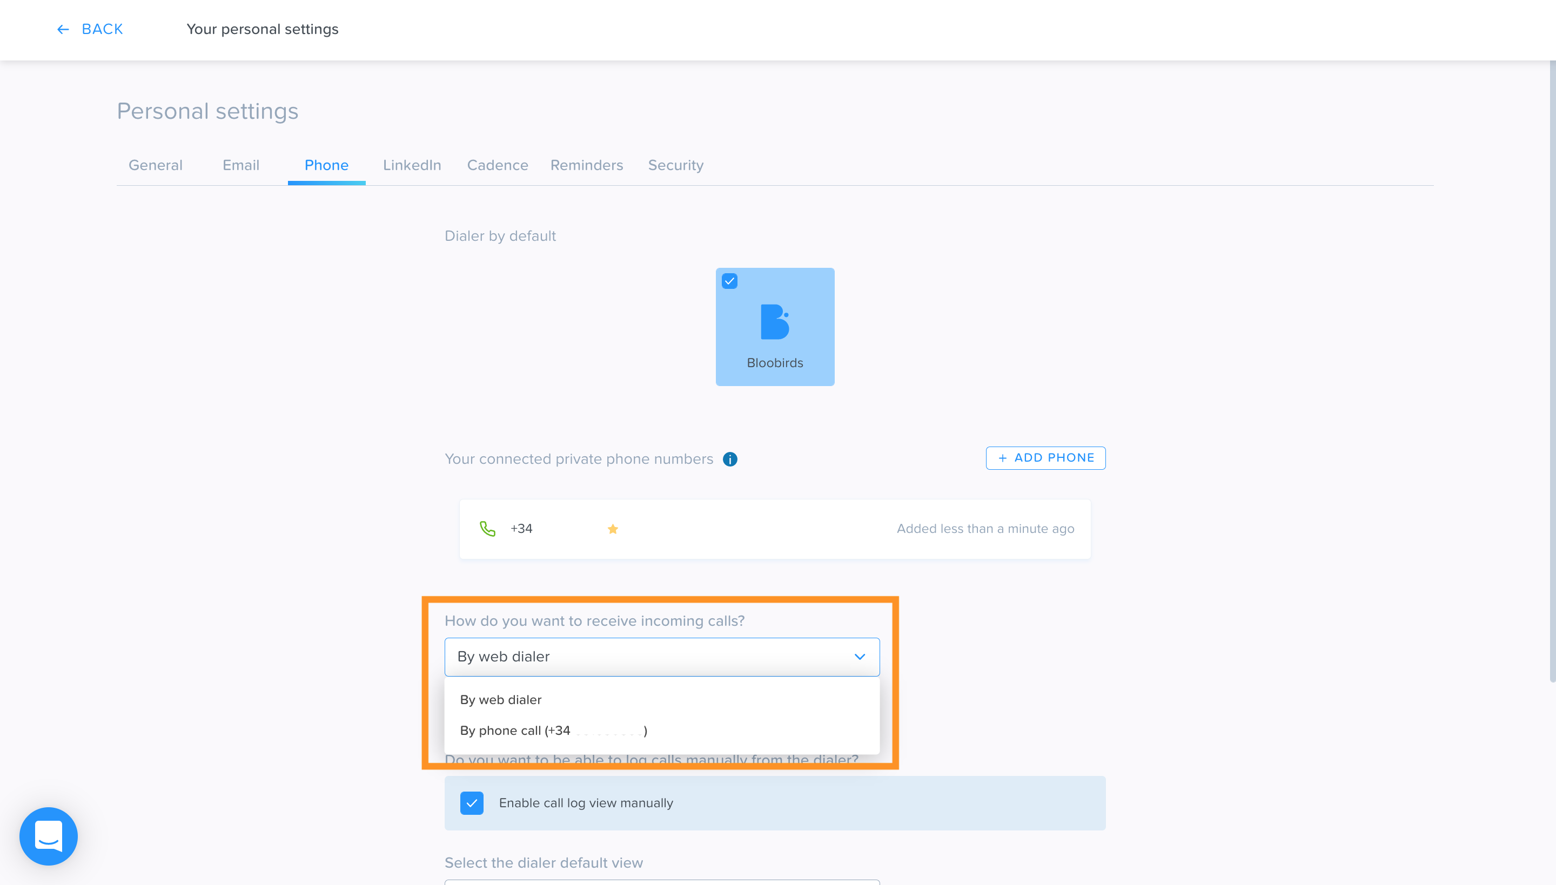
Task: Open the Intercom chat launcher
Action: point(49,836)
